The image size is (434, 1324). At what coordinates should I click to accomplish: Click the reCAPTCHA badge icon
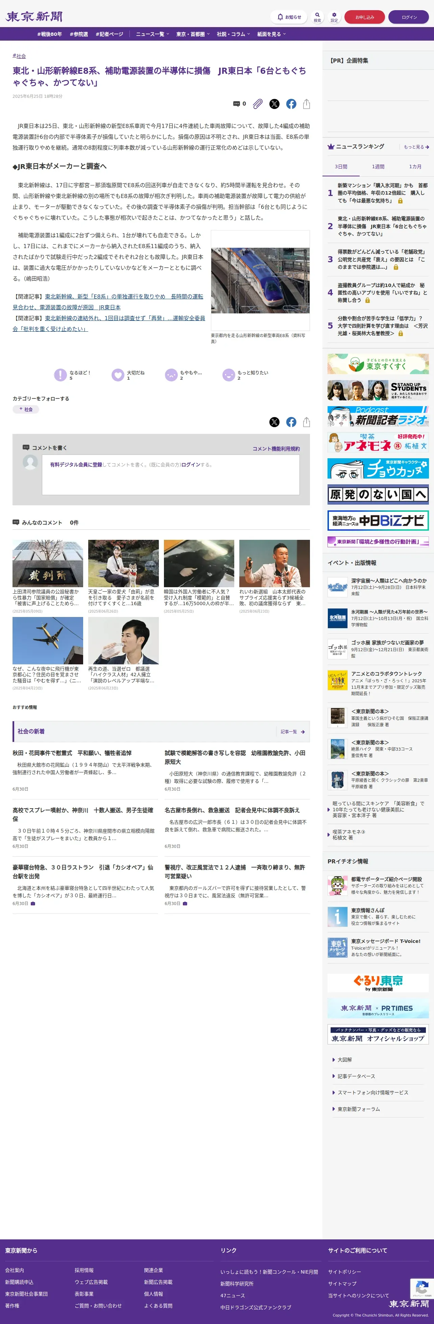point(422,1288)
